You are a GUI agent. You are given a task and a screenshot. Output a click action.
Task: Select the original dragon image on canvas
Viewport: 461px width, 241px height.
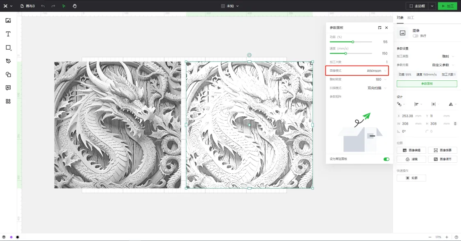point(118,125)
